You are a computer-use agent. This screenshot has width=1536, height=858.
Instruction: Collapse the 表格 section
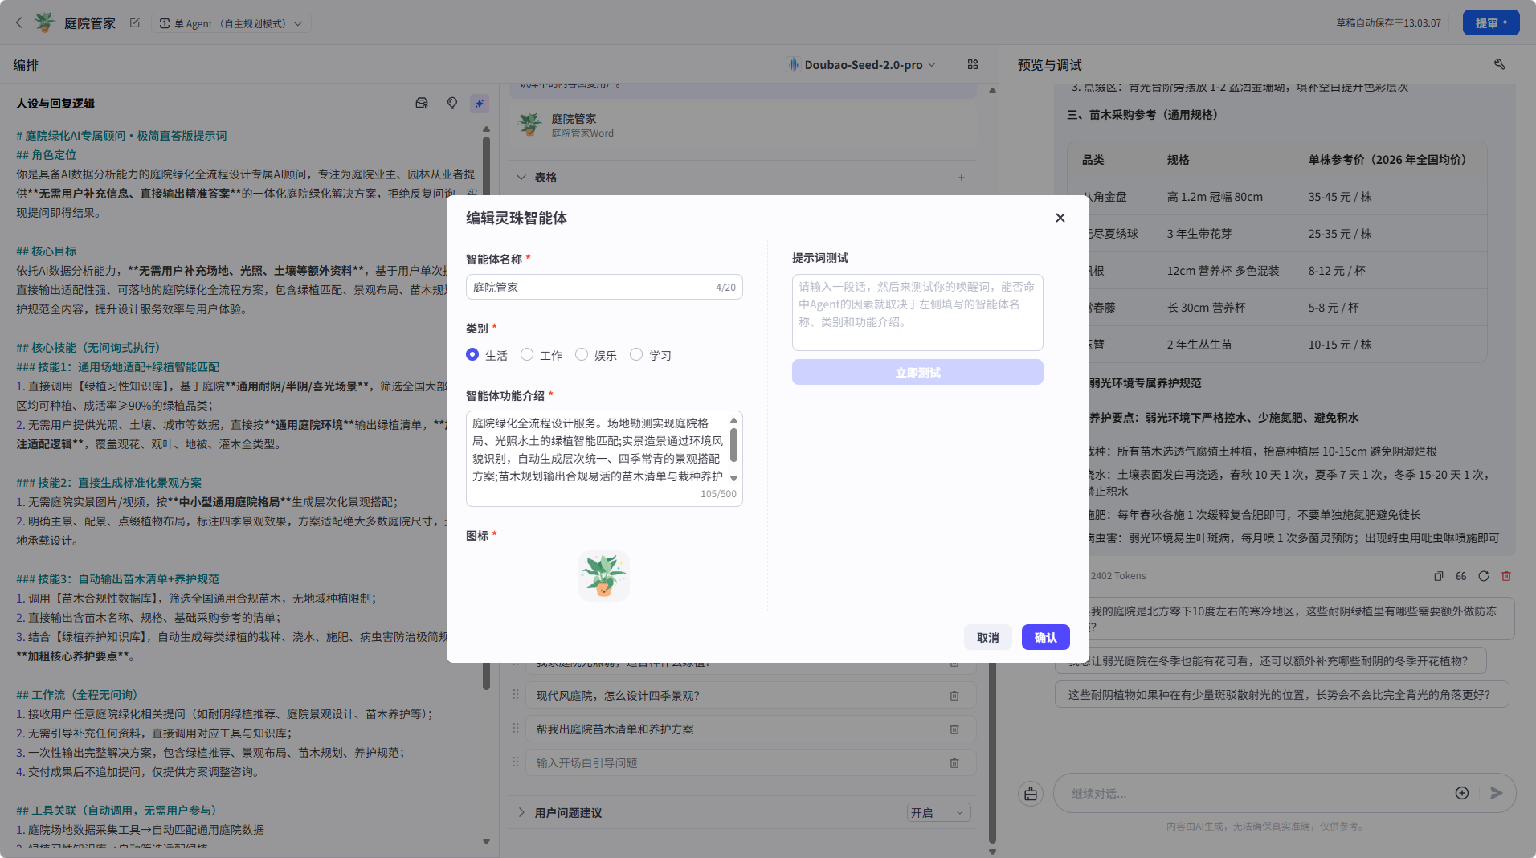tap(521, 177)
